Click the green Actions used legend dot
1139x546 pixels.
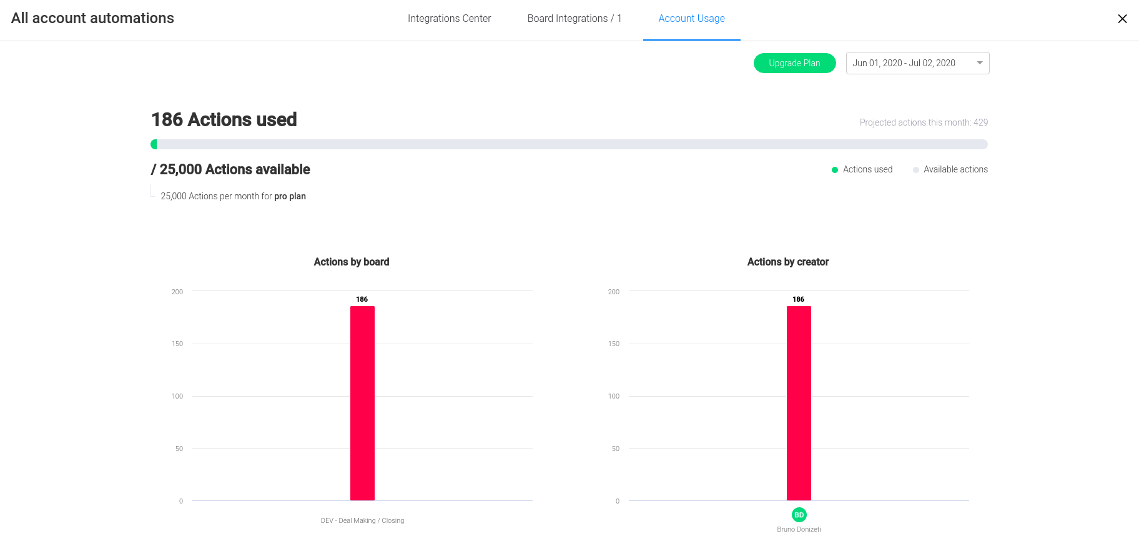point(835,170)
